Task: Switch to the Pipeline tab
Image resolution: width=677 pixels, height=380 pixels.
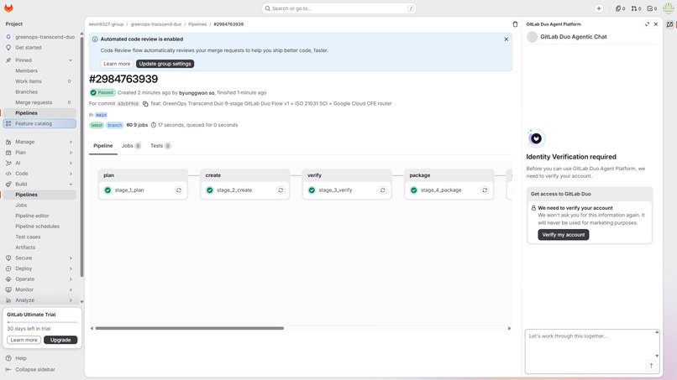Action: tap(102, 146)
